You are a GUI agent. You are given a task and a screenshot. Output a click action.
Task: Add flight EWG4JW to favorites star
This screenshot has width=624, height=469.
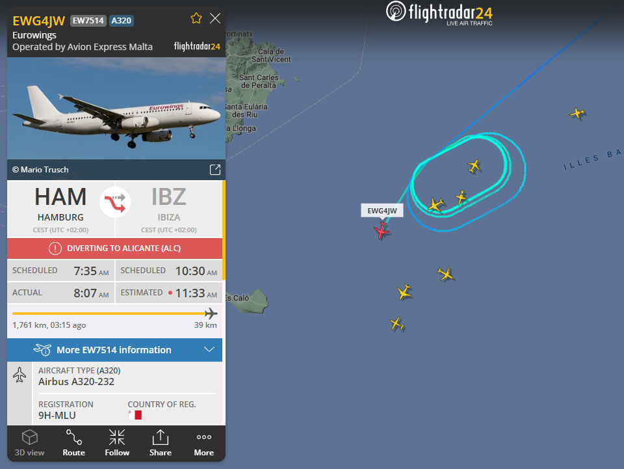point(196,18)
